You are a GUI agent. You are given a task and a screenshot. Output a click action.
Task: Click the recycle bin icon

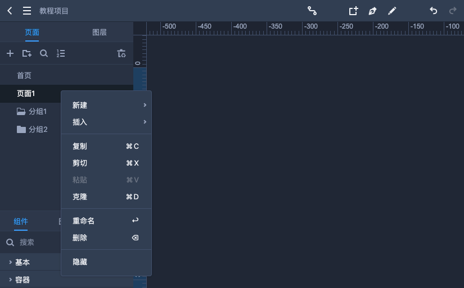(121, 53)
